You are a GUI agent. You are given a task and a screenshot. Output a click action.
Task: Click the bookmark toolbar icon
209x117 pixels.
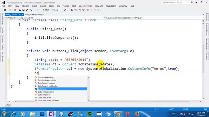tap(88, 10)
